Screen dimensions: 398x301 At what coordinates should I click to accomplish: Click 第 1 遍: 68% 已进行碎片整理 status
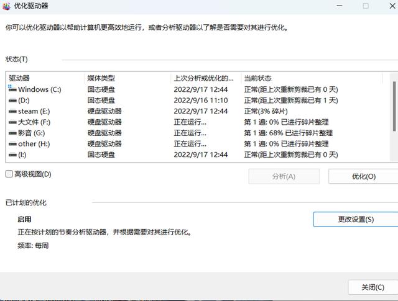click(288, 133)
